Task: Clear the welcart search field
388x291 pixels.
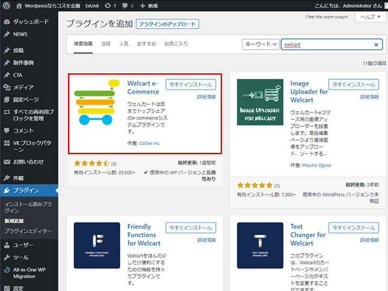Action: pos(376,44)
